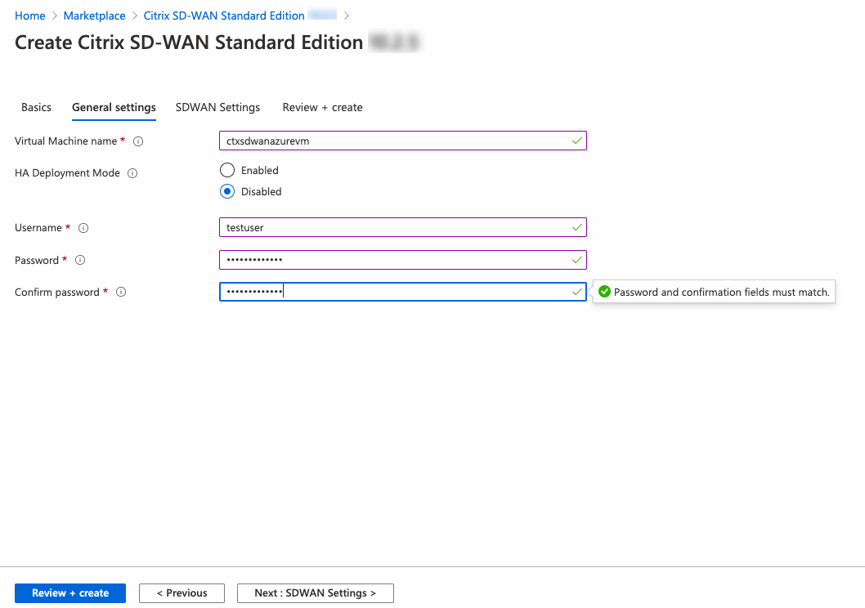Open the Marketplace breadcrumb link
This screenshot has width=865, height=608.
coord(94,16)
